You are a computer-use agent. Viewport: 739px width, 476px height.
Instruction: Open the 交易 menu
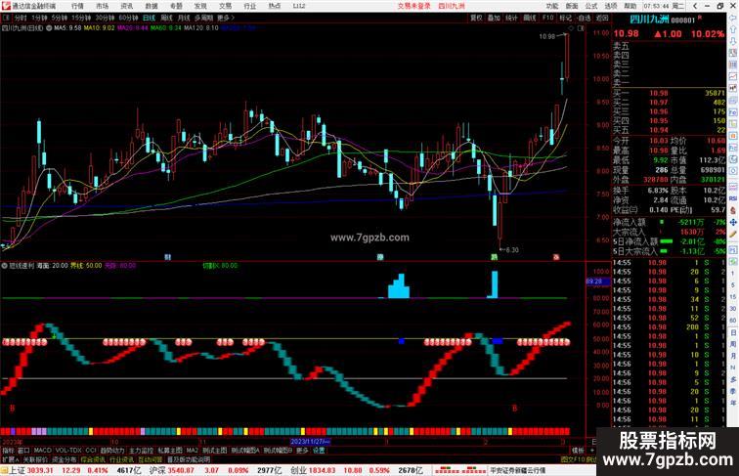point(225,6)
